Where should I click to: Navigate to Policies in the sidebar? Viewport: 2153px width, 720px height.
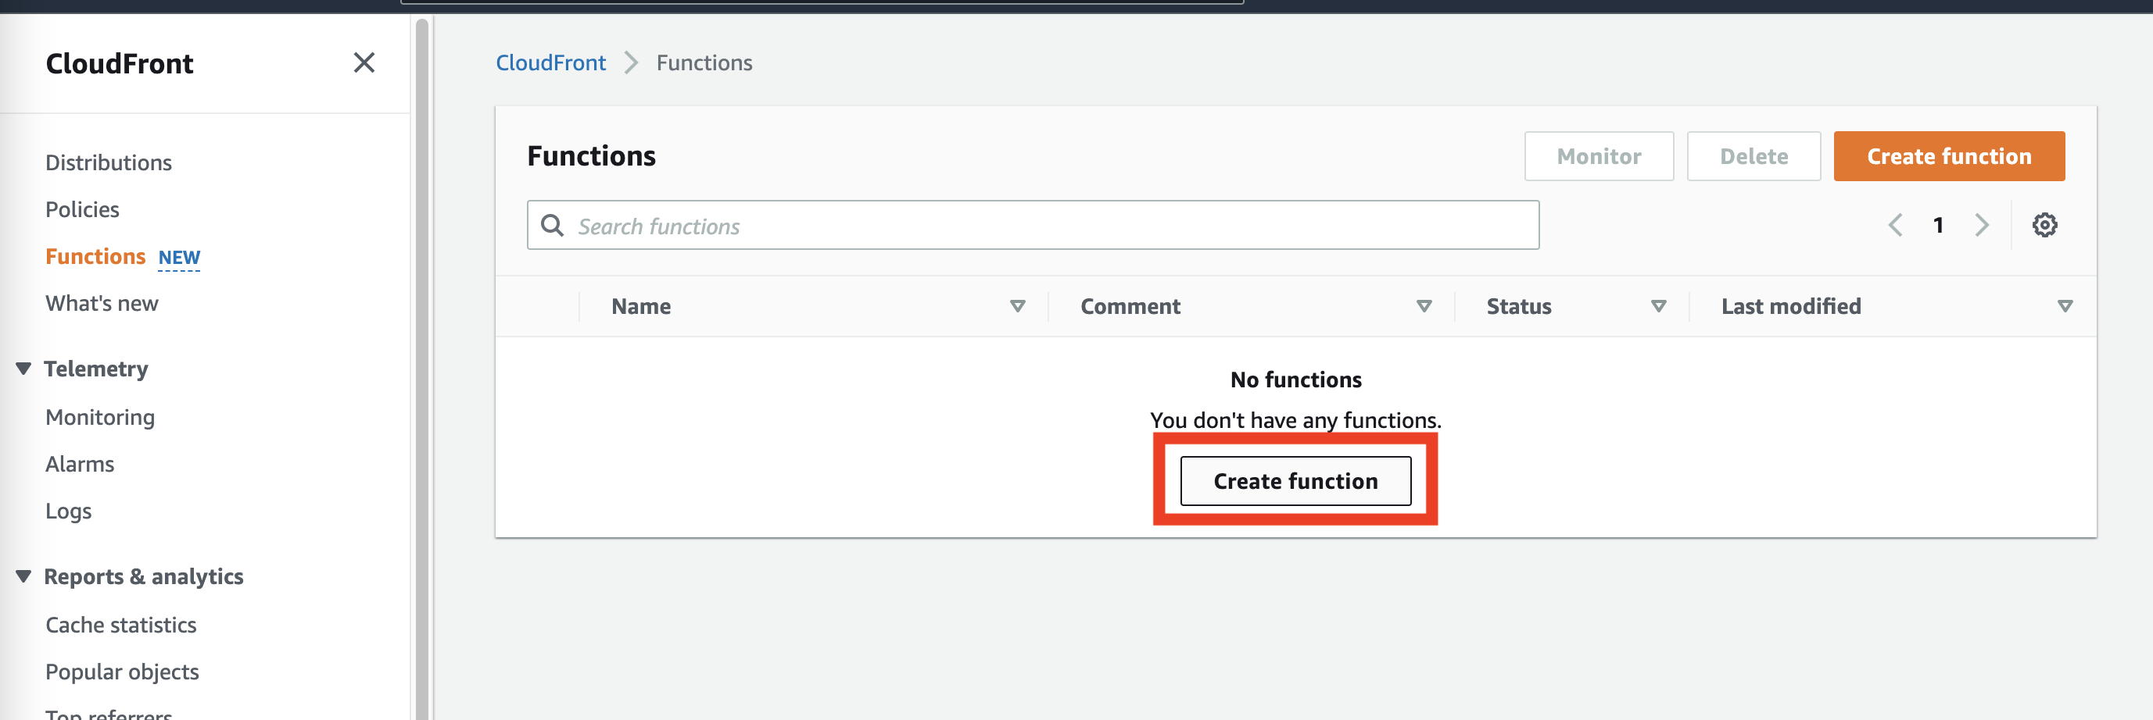pyautogui.click(x=83, y=209)
